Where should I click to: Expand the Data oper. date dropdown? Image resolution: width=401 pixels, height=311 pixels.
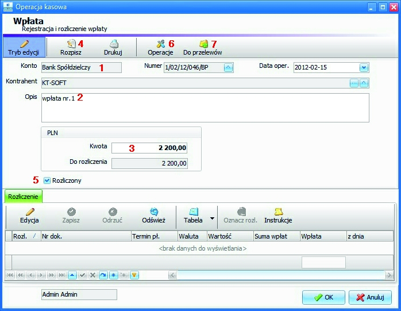tap(364, 68)
